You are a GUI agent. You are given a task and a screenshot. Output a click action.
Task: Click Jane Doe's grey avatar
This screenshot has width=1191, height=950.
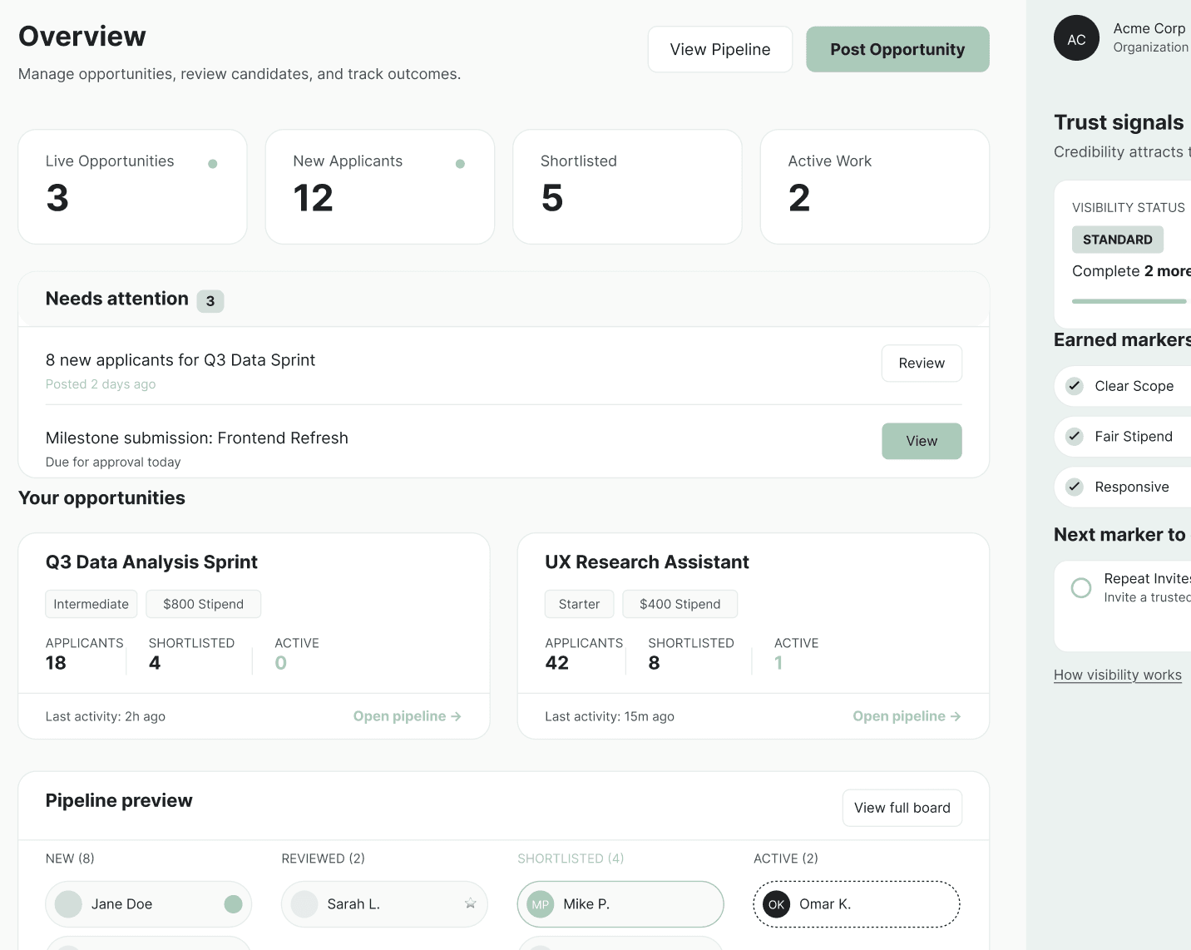tap(68, 904)
